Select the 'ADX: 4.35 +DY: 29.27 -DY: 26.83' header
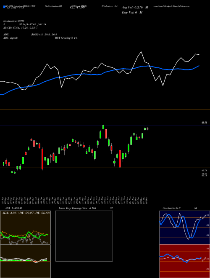This screenshot has width=210, height=278. [26, 213]
